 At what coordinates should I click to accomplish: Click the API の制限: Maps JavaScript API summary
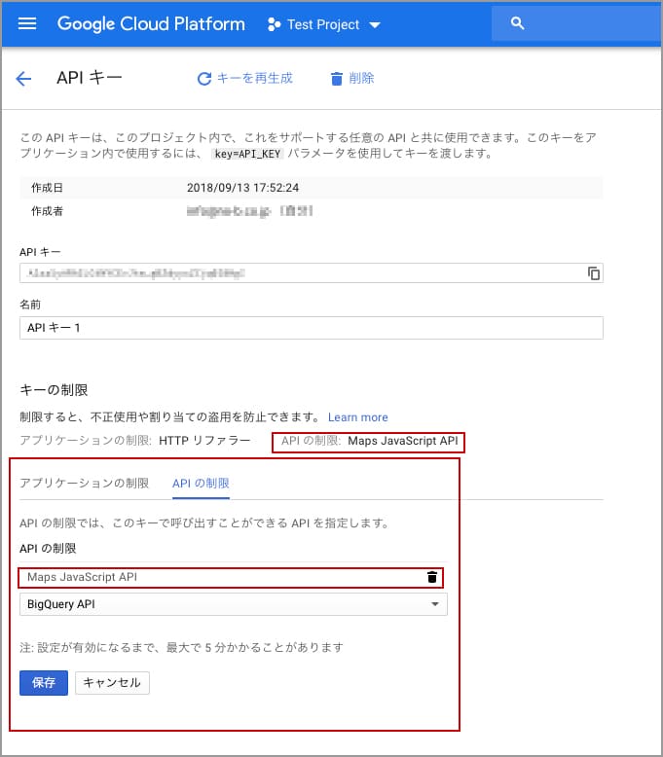(369, 441)
